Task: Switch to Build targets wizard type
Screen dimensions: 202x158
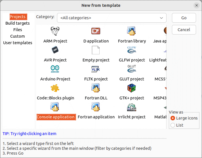Action: (x=18, y=23)
